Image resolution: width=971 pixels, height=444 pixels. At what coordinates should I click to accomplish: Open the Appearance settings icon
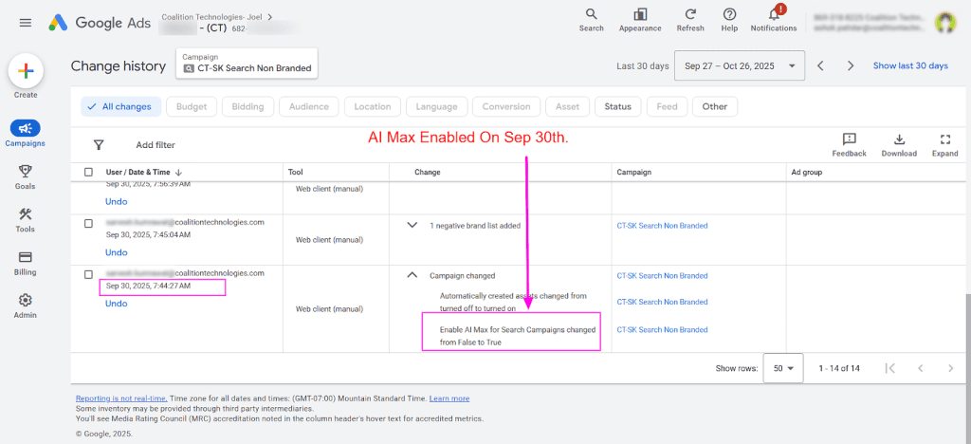640,19
